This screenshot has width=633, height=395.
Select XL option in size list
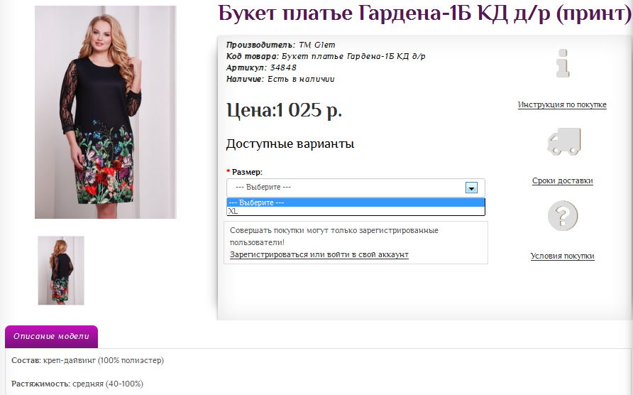(356, 211)
